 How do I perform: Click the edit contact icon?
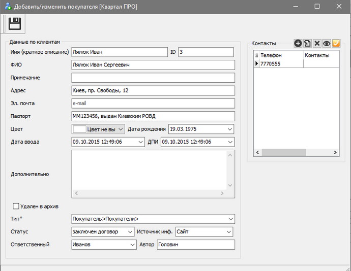pyautogui.click(x=307, y=44)
